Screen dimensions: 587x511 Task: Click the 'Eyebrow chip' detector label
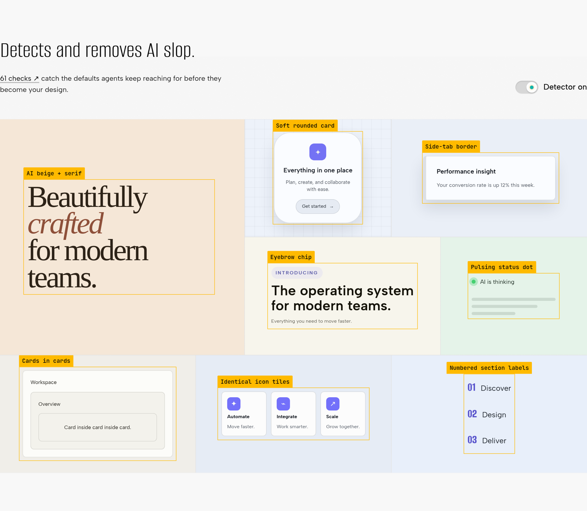click(x=291, y=257)
